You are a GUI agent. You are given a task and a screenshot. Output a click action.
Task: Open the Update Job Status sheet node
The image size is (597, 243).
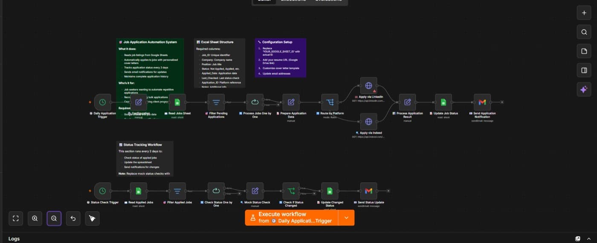pos(443,102)
